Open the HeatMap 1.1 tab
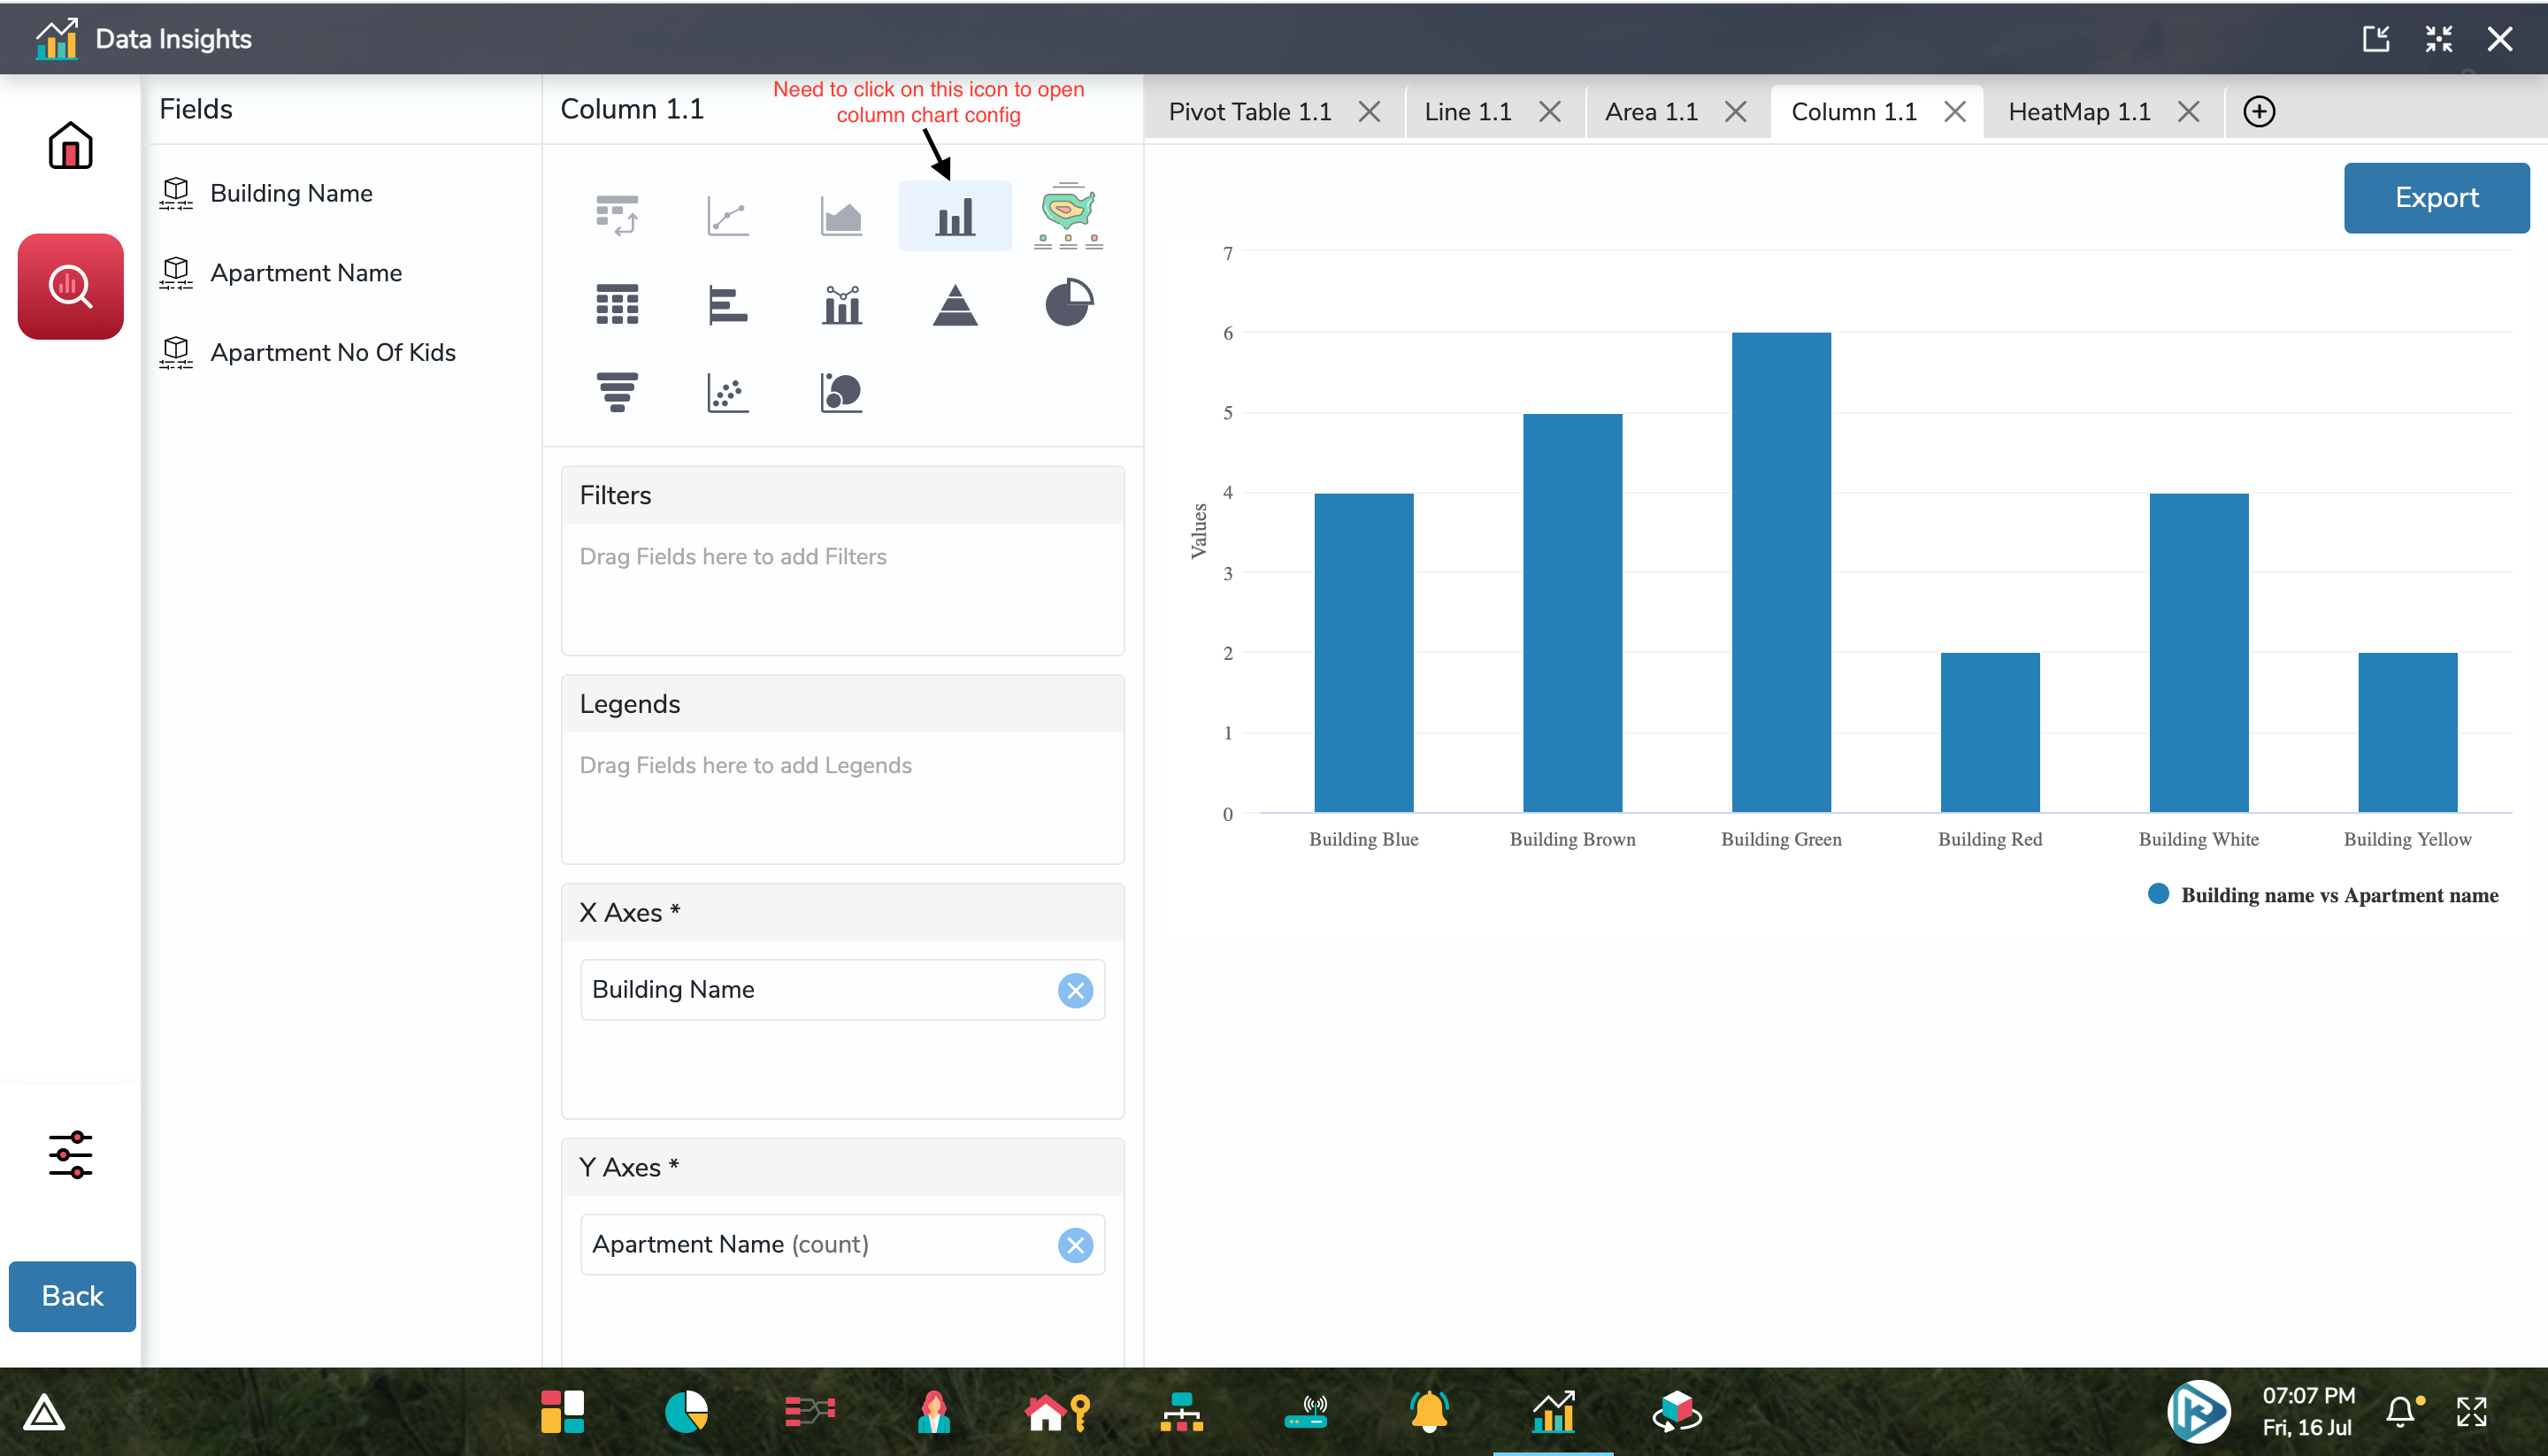The image size is (2548, 1456). pyautogui.click(x=2078, y=111)
